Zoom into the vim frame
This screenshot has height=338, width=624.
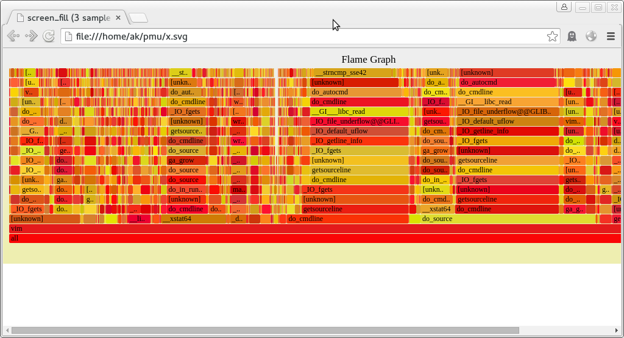[x=305, y=228]
